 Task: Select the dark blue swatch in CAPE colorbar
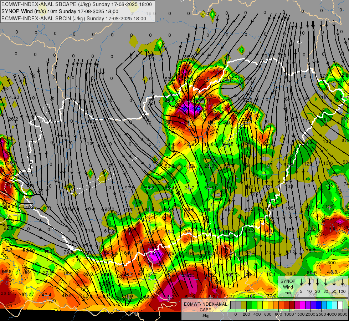319,305
